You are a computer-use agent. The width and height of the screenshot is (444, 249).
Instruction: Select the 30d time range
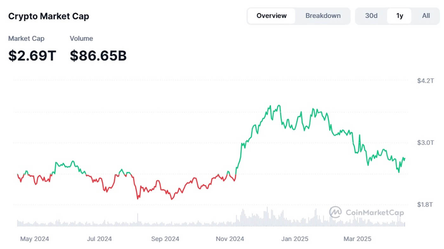point(371,16)
